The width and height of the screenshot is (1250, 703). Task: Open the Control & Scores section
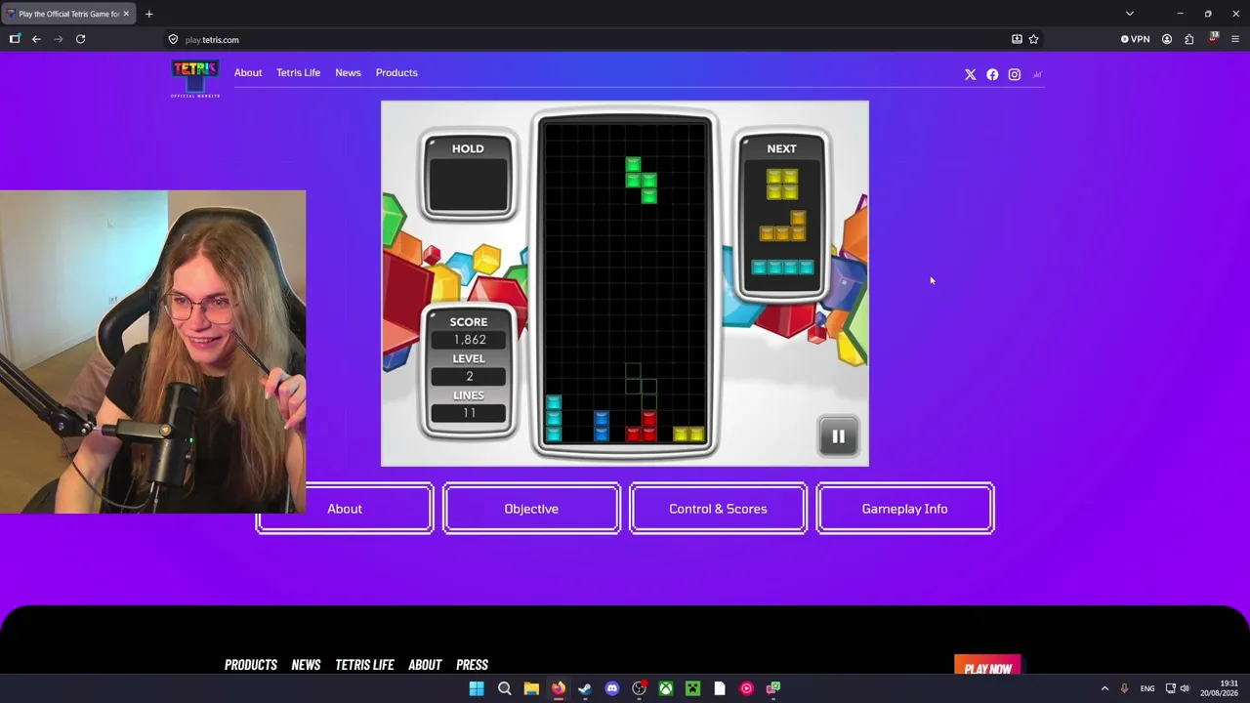point(718,509)
